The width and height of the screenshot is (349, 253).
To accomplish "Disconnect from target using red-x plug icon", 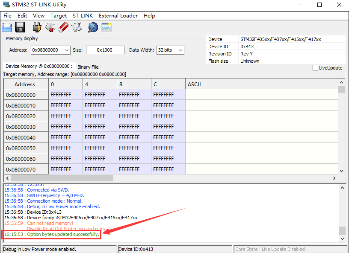I will point(50,28).
